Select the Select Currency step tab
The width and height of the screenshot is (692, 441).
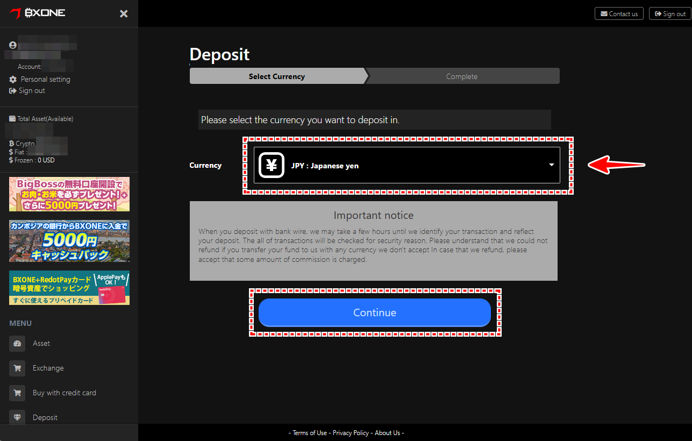tap(277, 76)
